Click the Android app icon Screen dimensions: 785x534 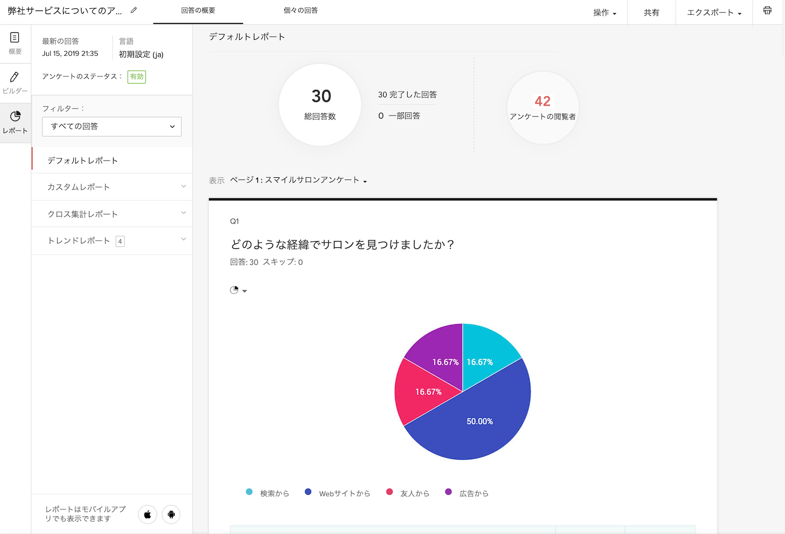coord(171,515)
